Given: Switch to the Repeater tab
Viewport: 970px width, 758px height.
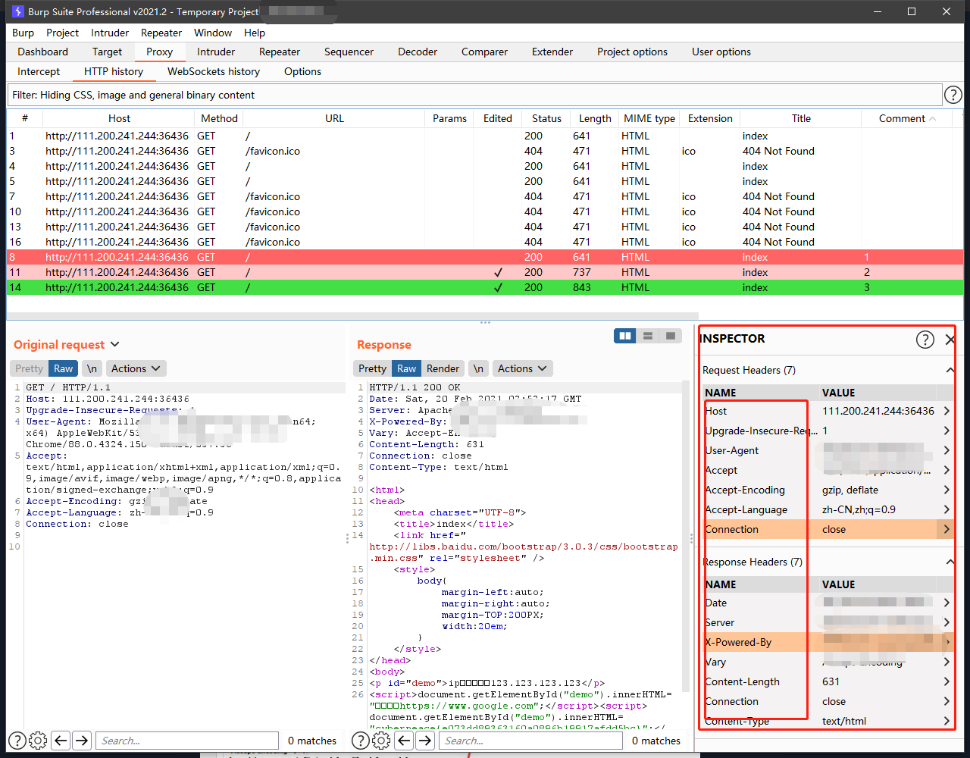Looking at the screenshot, I should pyautogui.click(x=280, y=52).
